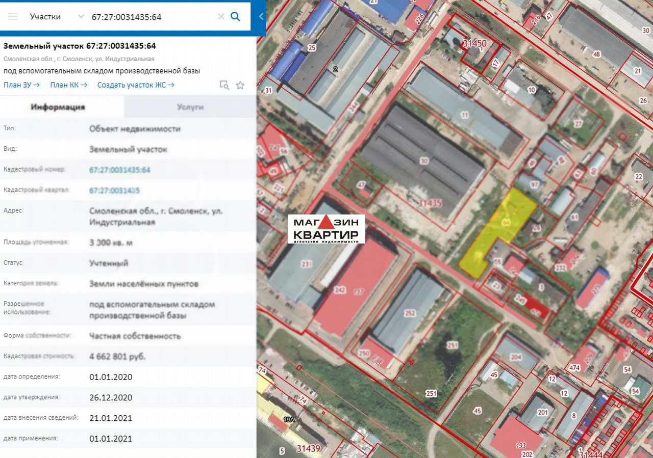The width and height of the screenshot is (653, 458).
Task: Click the zoom-to-object icon
Action: point(224,85)
